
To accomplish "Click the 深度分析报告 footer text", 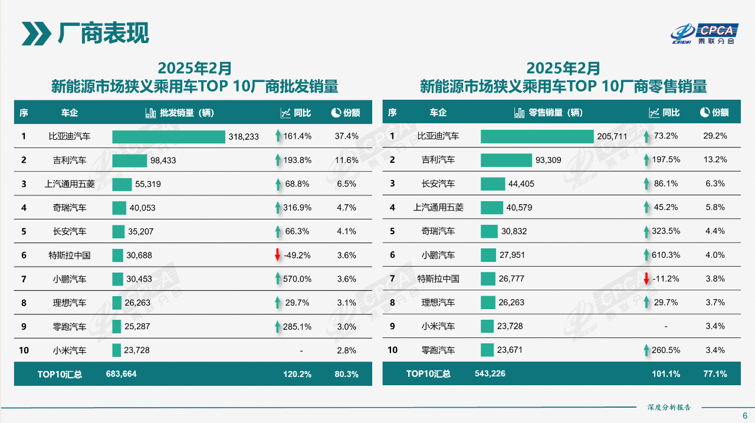I will coord(669,407).
